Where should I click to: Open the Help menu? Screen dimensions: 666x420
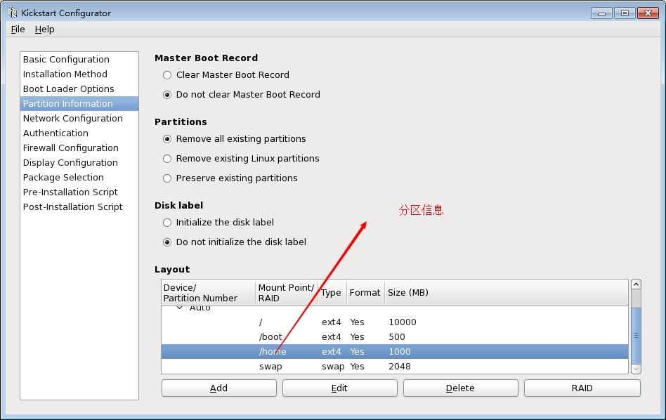[x=44, y=29]
